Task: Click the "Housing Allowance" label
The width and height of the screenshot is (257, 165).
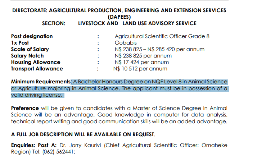Action: [36, 62]
